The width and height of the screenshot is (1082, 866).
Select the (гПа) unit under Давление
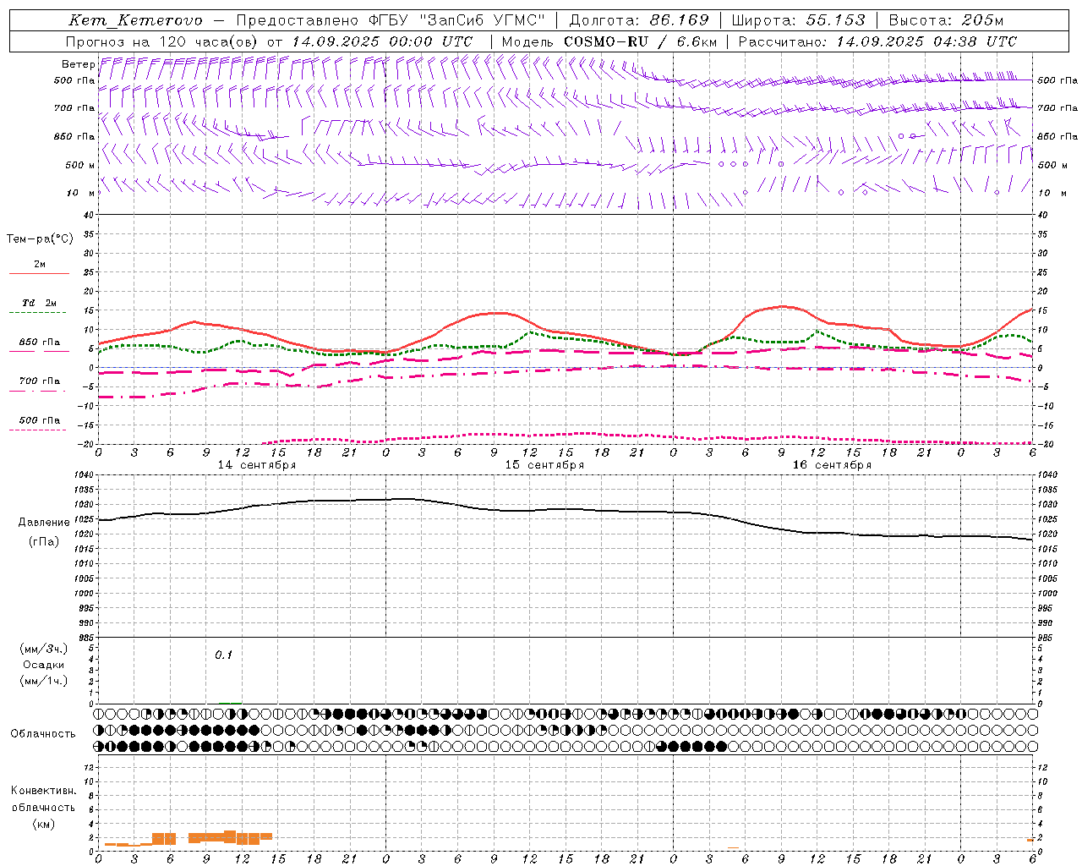pos(44,541)
